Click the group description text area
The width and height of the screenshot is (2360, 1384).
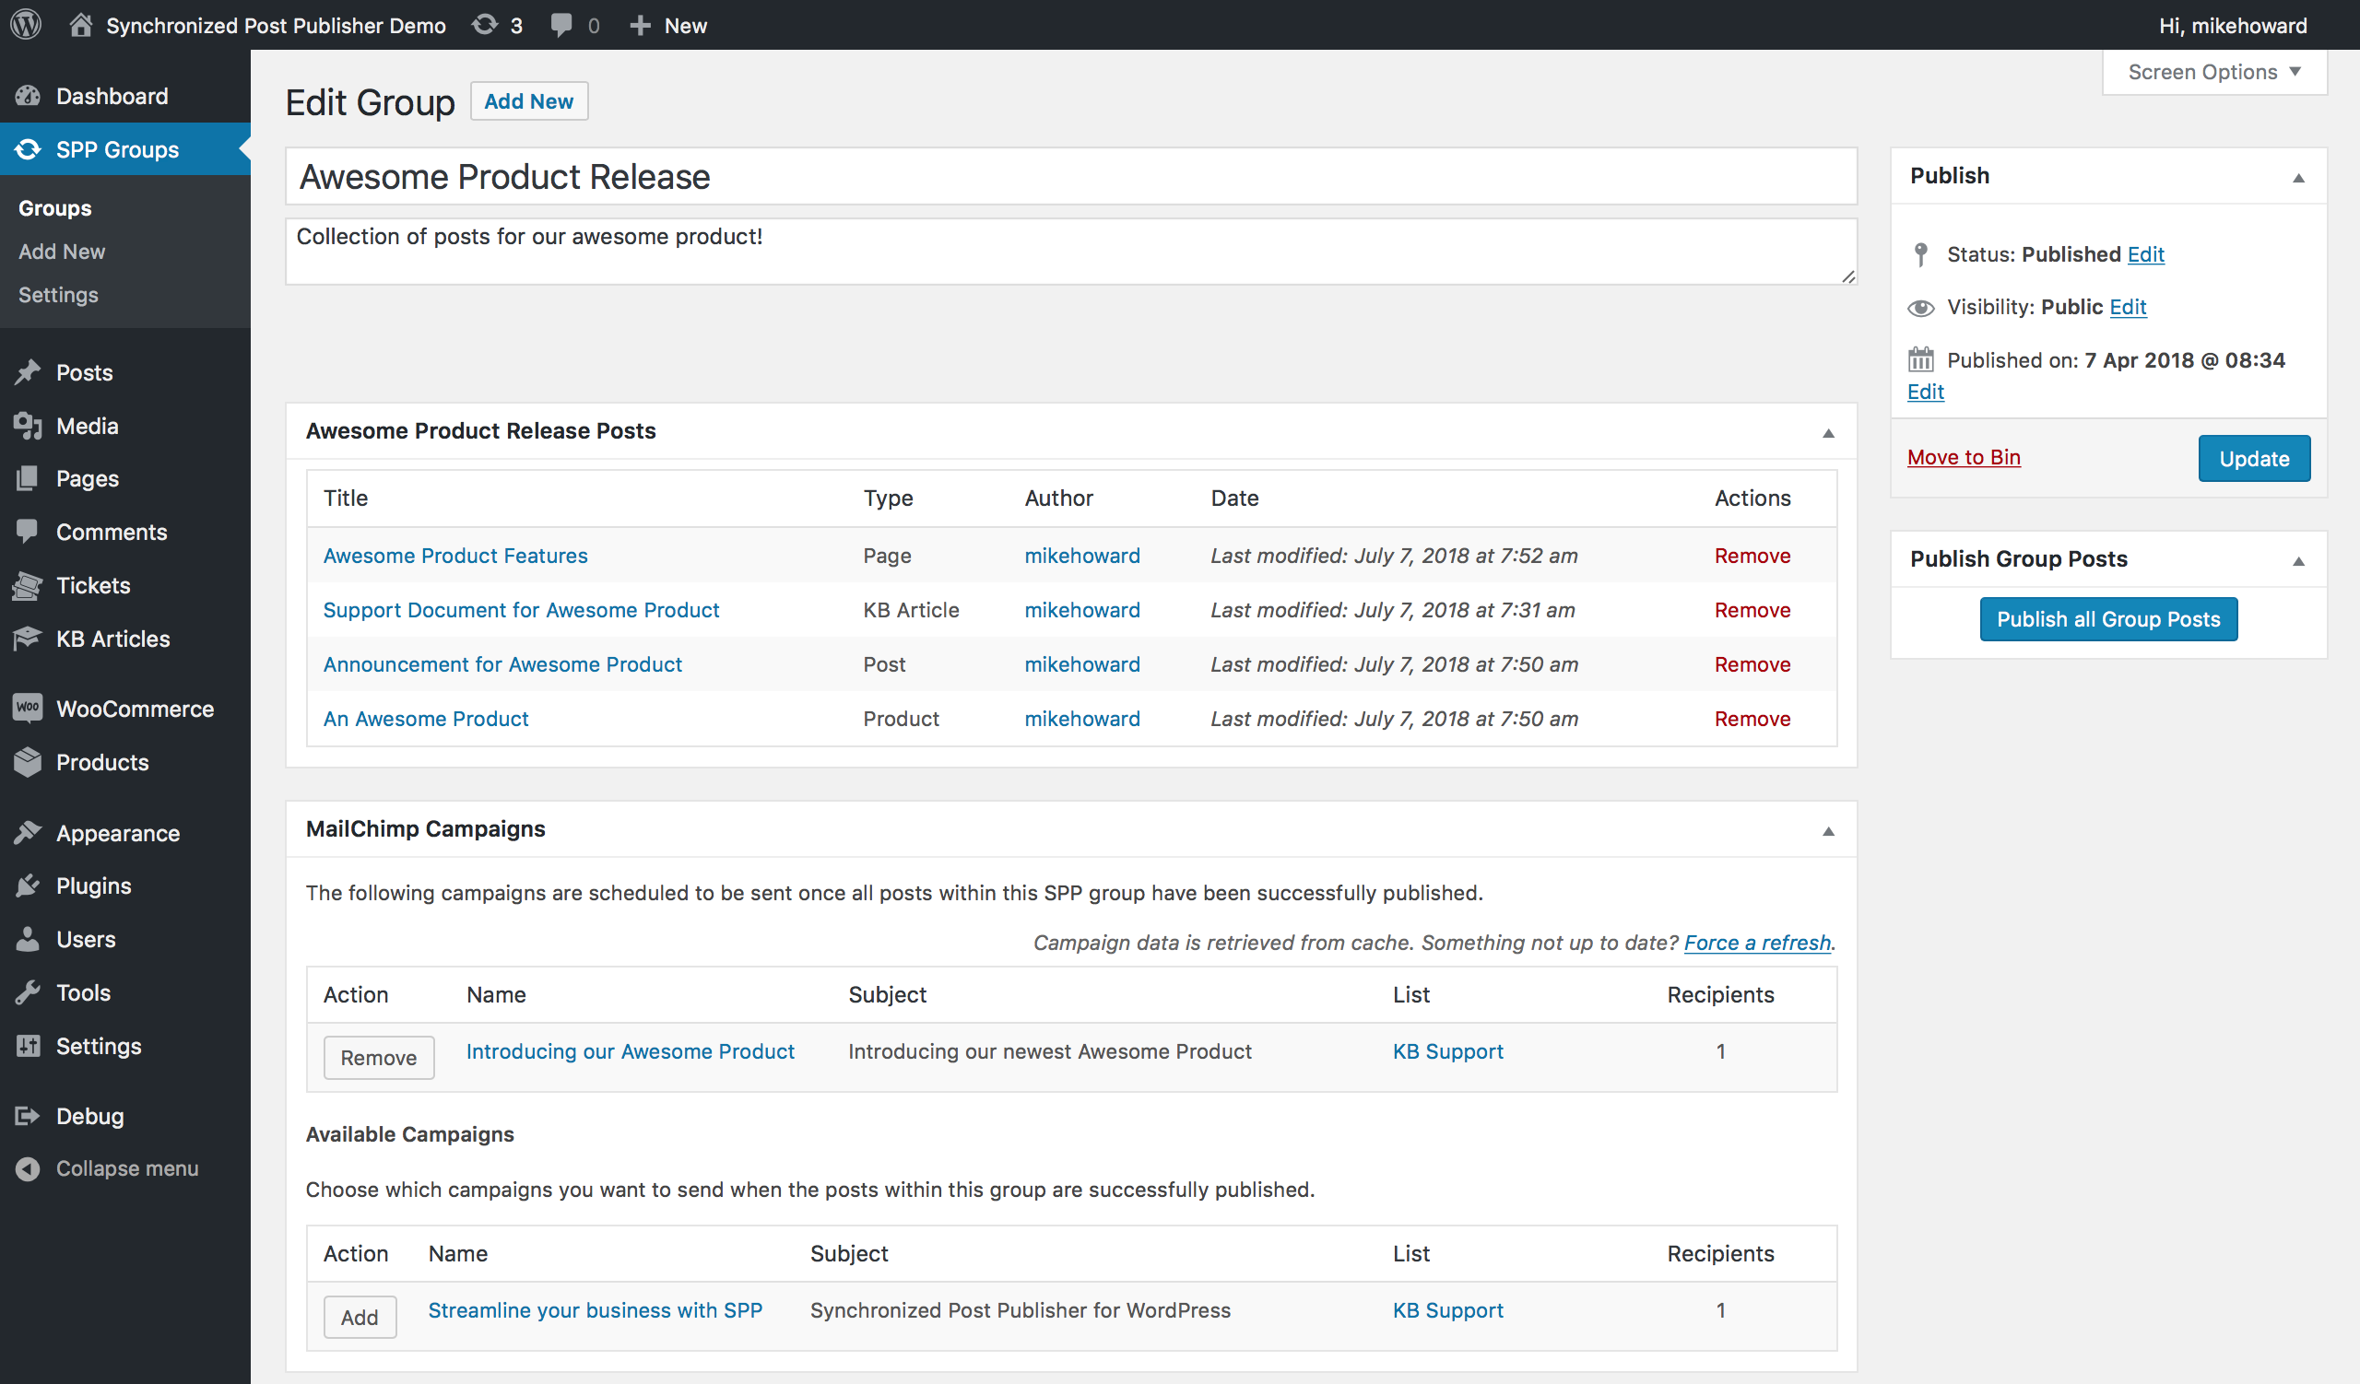[x=1070, y=251]
